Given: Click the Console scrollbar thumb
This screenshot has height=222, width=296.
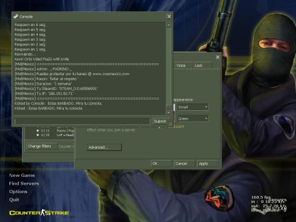Looking at the screenshot, I should point(169,107).
